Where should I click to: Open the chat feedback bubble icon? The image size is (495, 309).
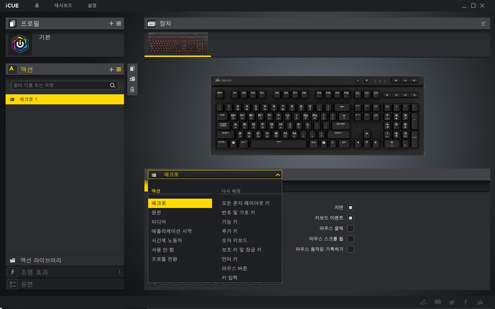pyautogui.click(x=438, y=302)
